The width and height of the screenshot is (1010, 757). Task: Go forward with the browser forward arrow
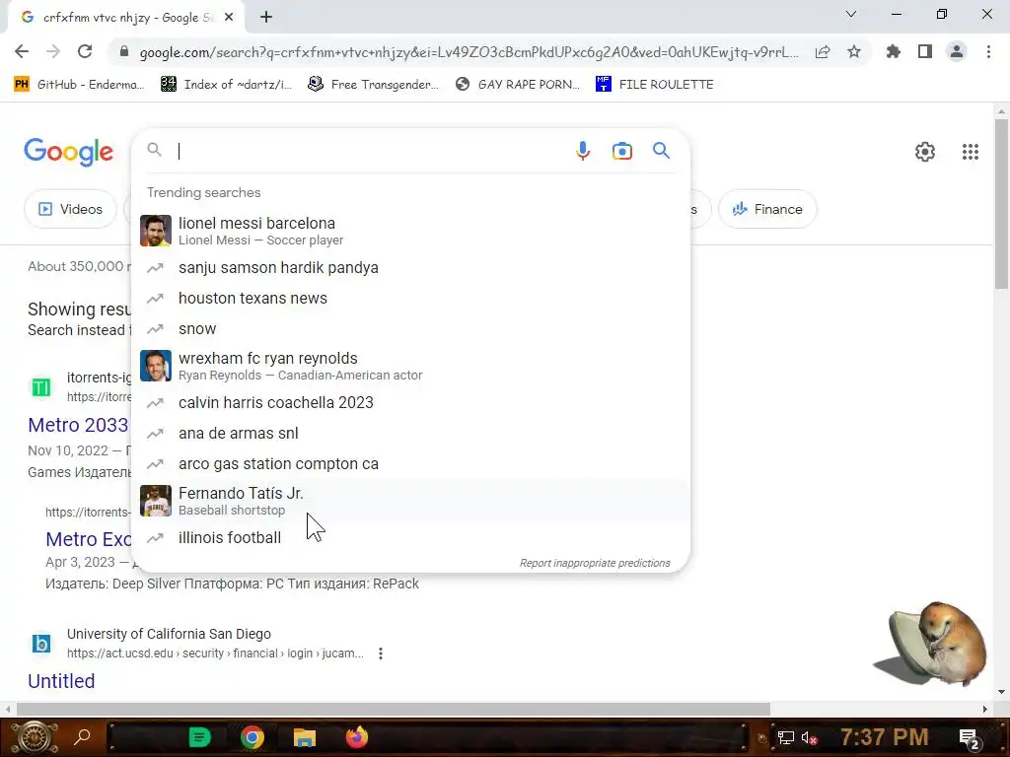pos(53,51)
